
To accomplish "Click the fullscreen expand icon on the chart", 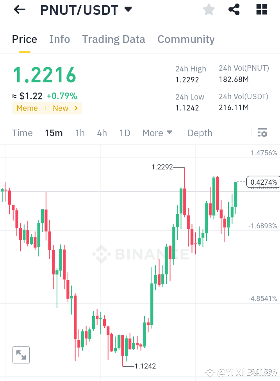I will click(21, 355).
